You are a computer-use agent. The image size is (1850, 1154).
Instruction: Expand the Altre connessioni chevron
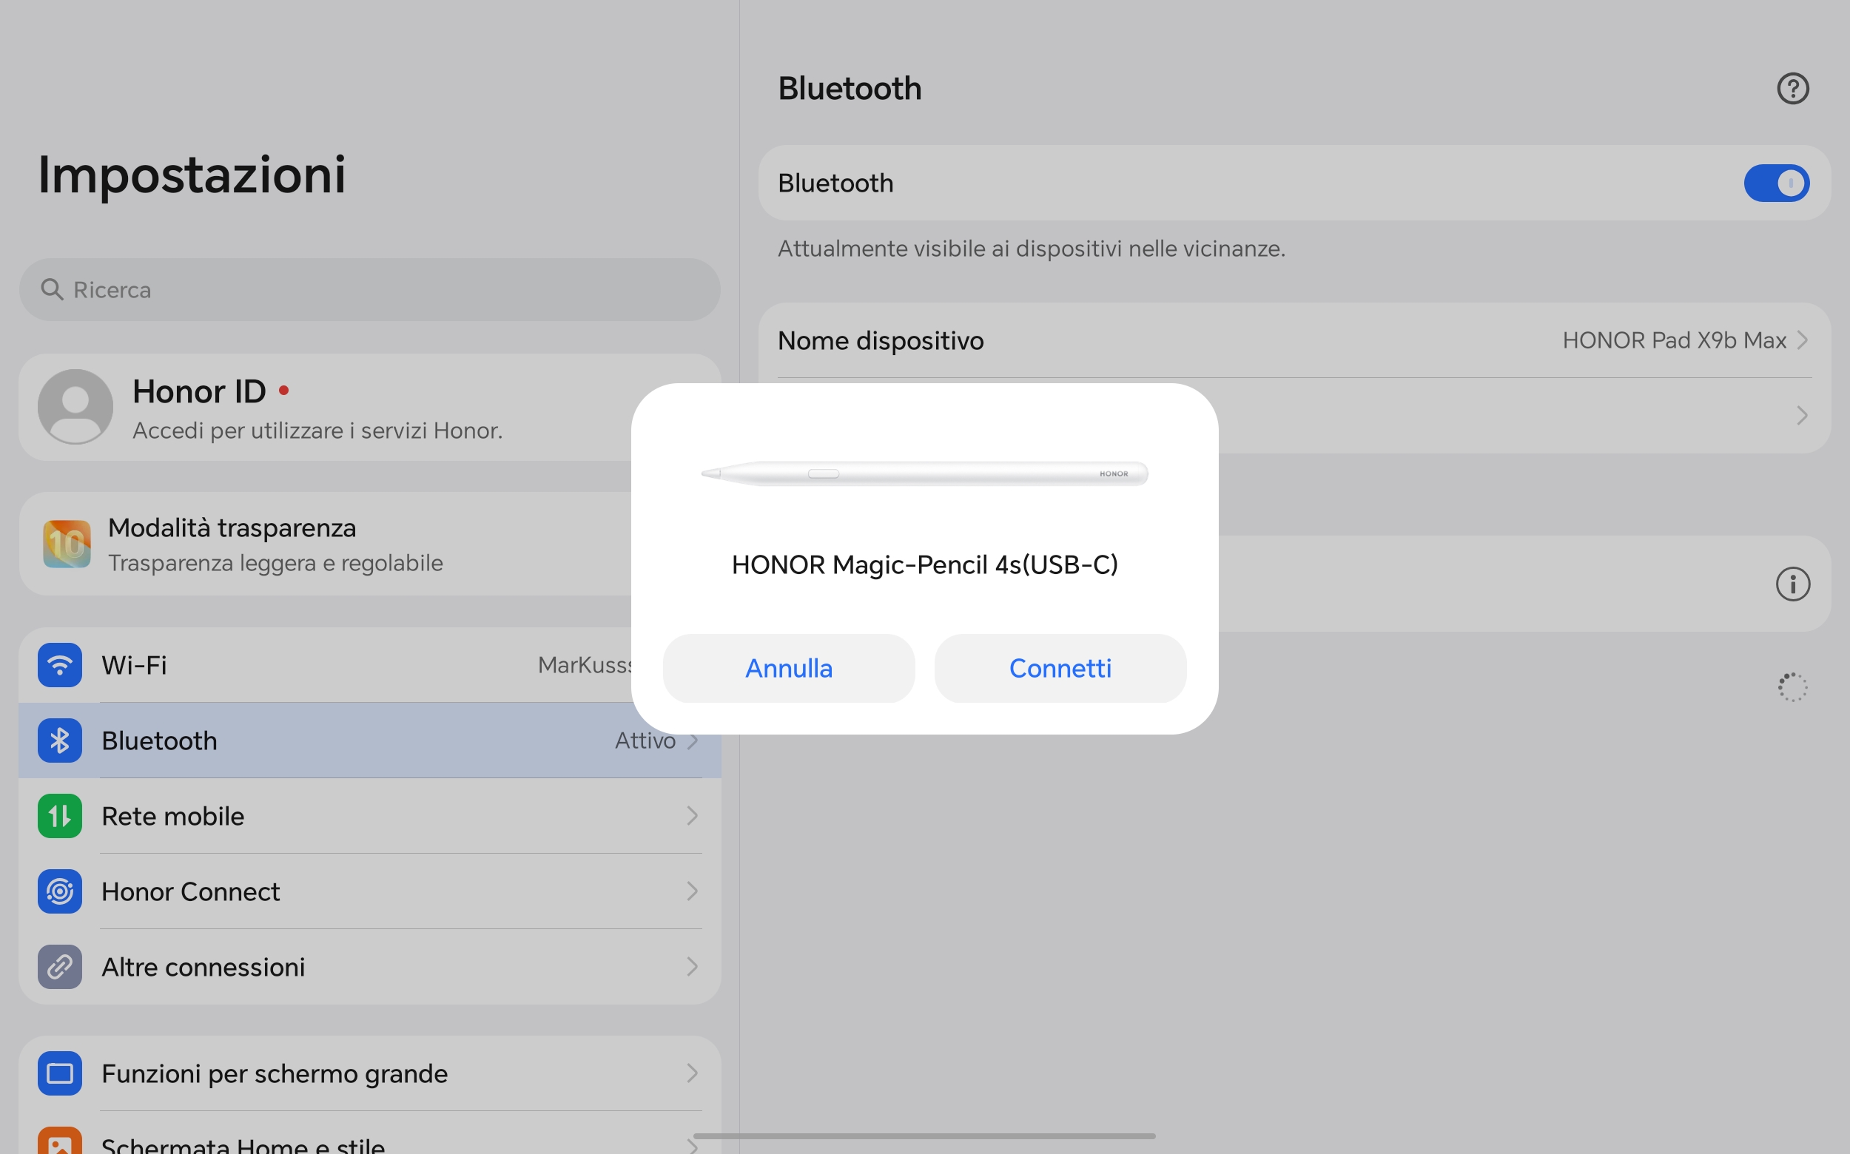pyautogui.click(x=692, y=968)
